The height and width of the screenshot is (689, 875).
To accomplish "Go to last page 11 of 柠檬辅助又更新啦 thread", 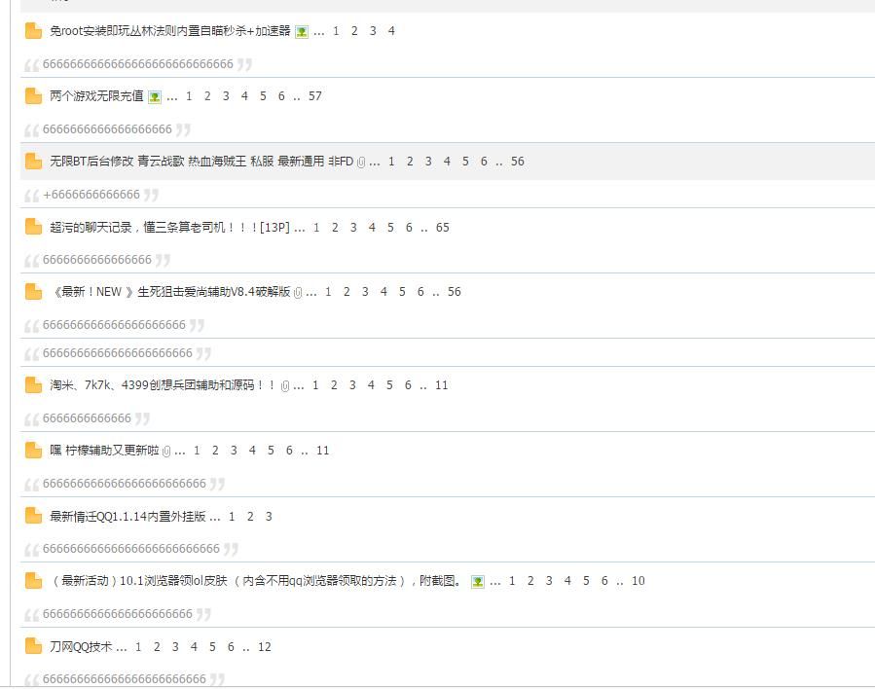I will (322, 451).
